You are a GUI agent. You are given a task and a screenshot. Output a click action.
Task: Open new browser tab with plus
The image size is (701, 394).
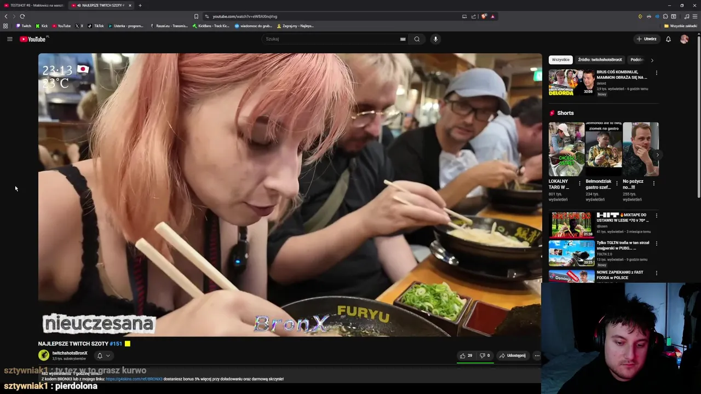click(x=140, y=5)
